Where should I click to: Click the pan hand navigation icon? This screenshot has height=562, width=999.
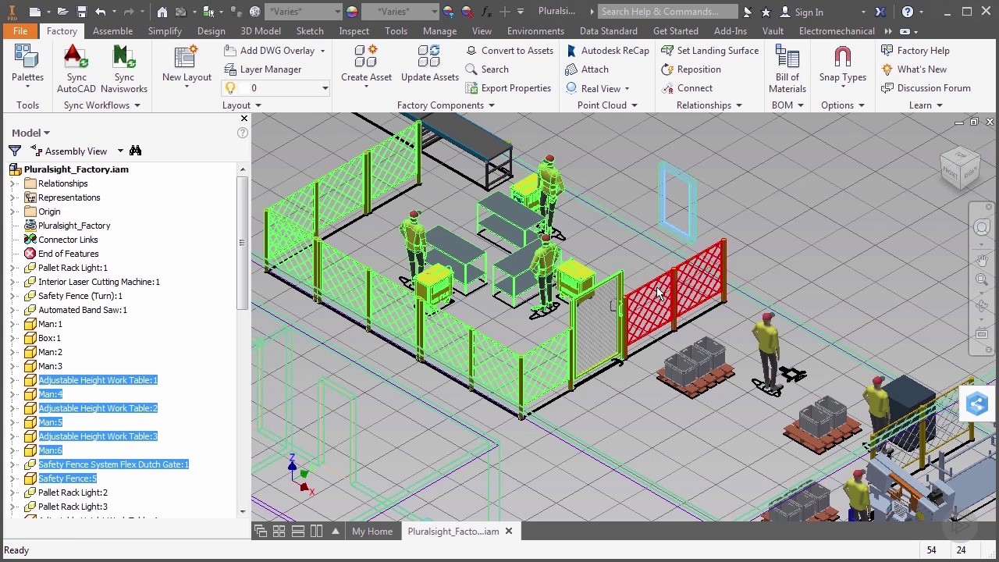tap(981, 260)
